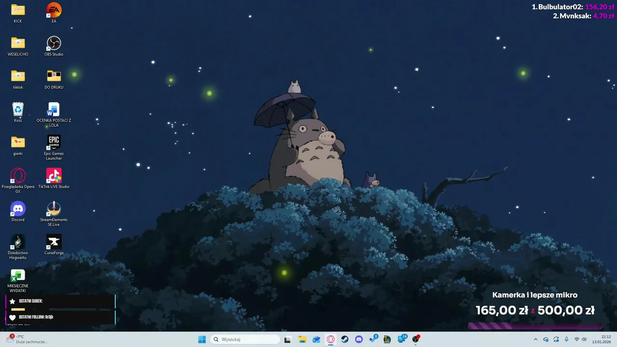Image resolution: width=617 pixels, height=347 pixels.
Task: Open the weather widget showing -7°C
Action: tap(27, 339)
